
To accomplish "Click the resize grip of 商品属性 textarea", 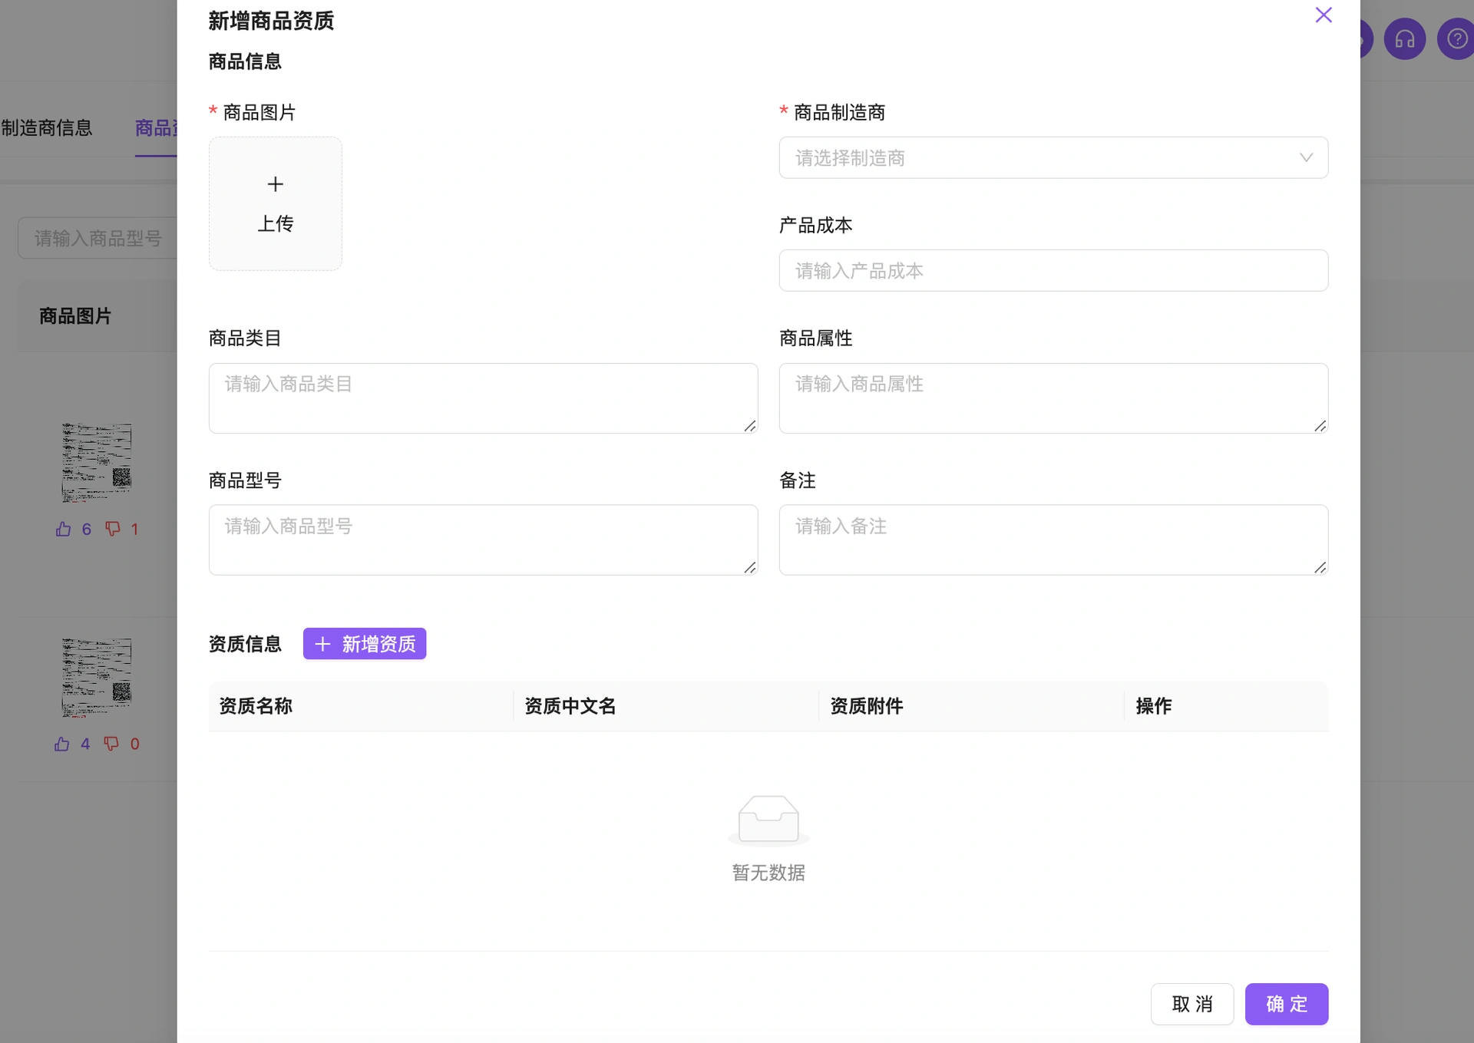I will point(1320,426).
